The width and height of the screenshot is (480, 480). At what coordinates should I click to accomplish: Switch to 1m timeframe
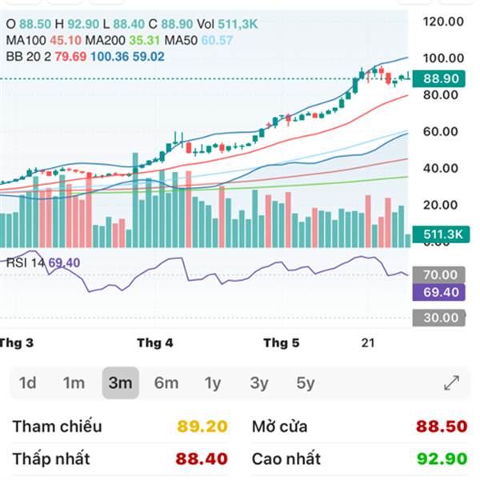click(74, 383)
